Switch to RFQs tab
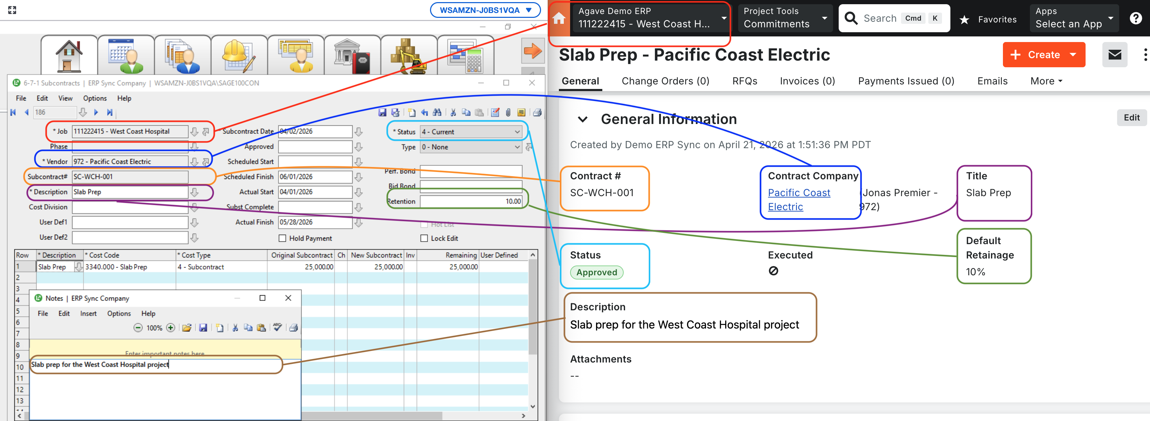This screenshot has width=1150, height=421. pos(744,81)
